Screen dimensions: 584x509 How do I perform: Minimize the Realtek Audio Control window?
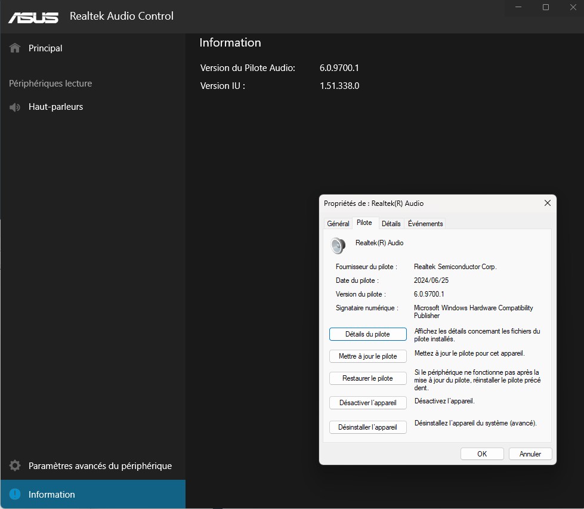(517, 8)
